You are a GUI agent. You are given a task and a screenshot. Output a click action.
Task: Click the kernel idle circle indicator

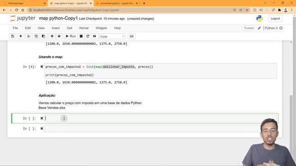coord(281,28)
